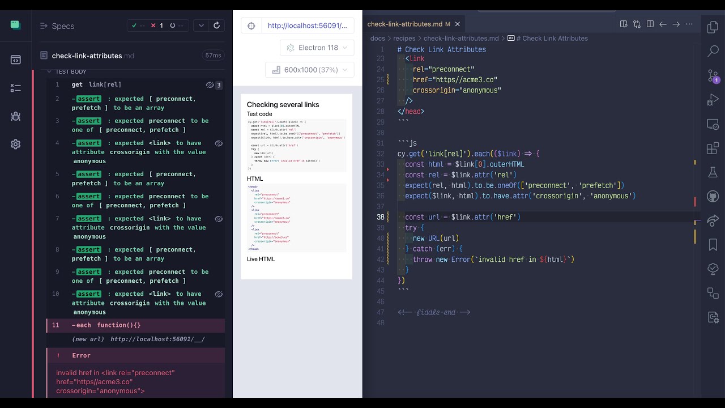
Task: Split the editor right
Action: tap(650, 24)
